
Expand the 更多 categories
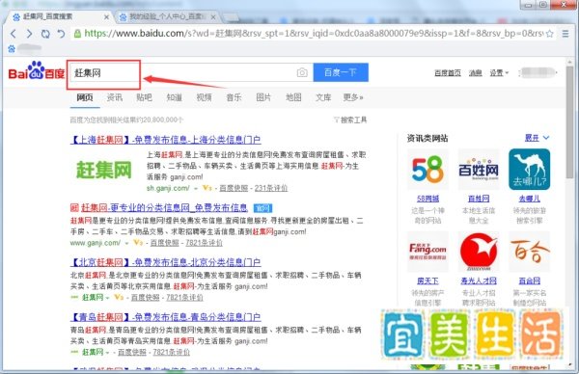click(x=353, y=97)
